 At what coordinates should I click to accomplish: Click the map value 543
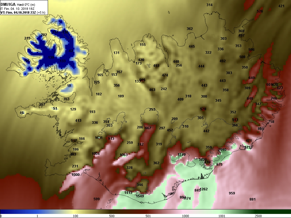pos(235,120)
